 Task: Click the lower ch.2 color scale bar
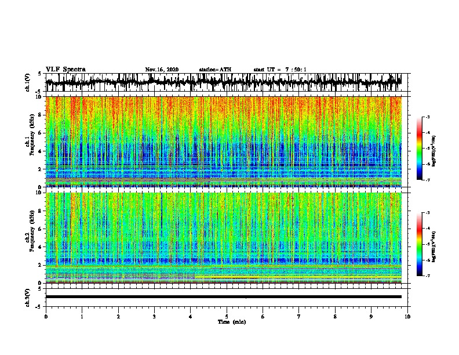(420, 244)
